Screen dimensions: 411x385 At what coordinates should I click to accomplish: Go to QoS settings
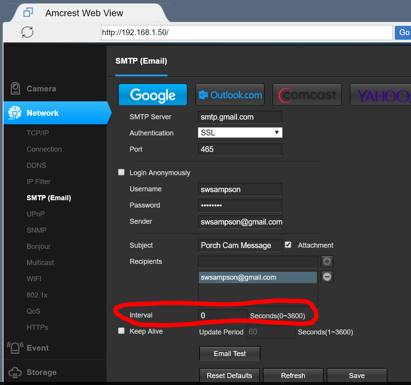coord(34,311)
